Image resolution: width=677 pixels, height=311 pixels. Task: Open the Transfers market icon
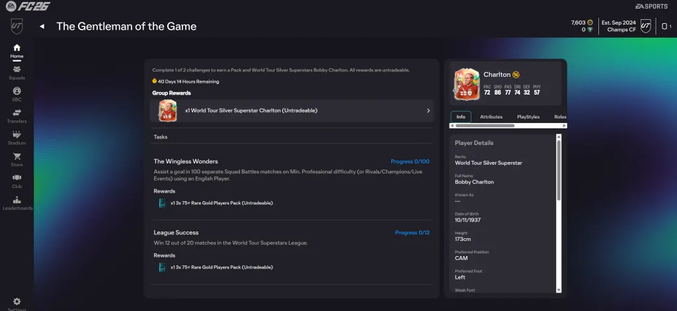[17, 113]
